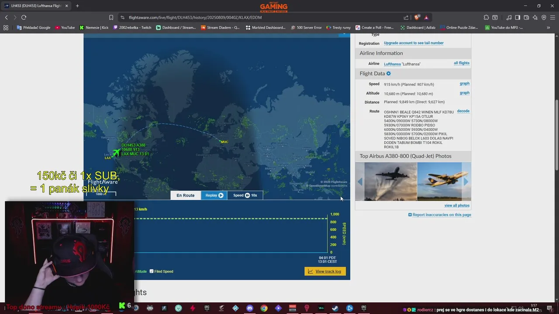Open the 500 Server Error bookmark
Viewport: 559px width, 314px height.
306,27
